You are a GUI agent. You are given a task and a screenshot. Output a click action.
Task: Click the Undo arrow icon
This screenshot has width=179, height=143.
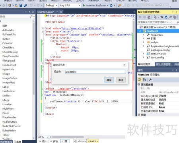(31, 6)
